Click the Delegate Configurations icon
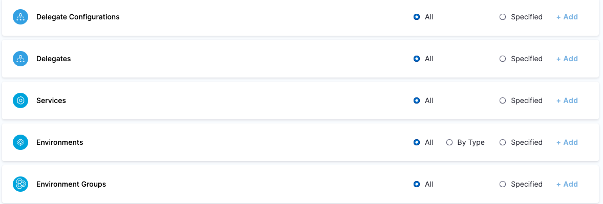603x204 pixels. pyautogui.click(x=20, y=17)
